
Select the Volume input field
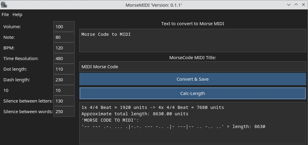click(x=64, y=27)
